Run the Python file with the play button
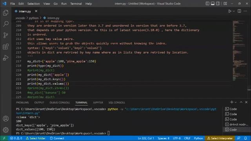Viewport: 251px width, 141px height. coord(230,11)
